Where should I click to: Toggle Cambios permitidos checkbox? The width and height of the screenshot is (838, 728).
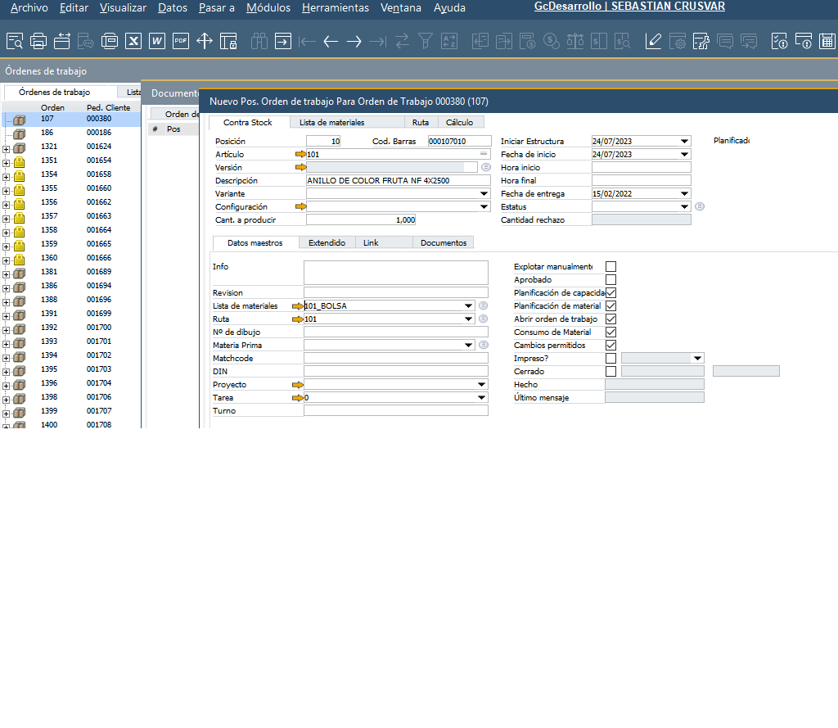(x=610, y=345)
